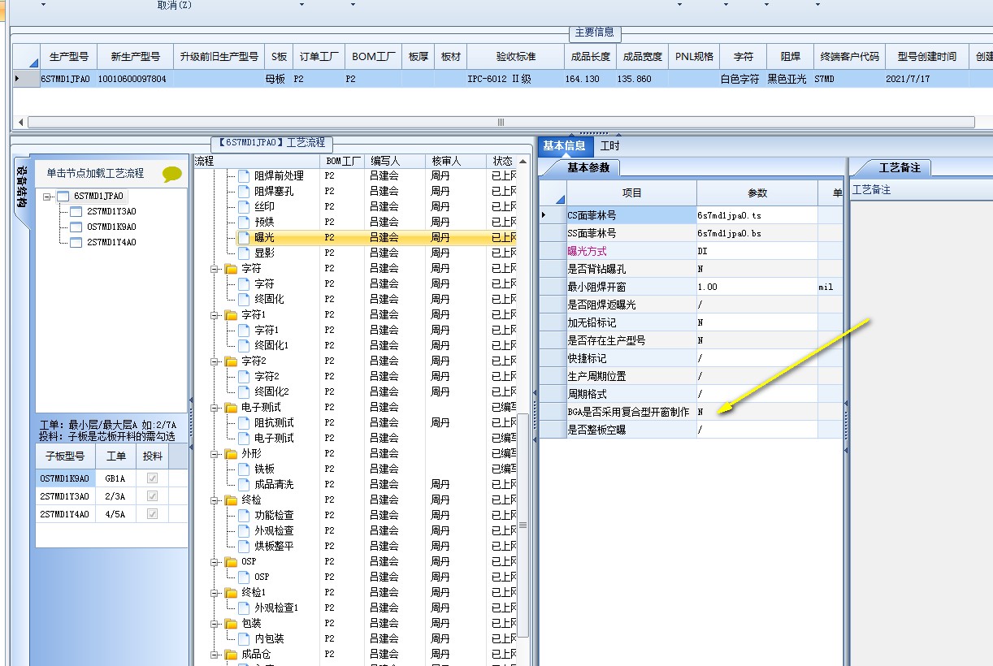Viewport: 993px width, 666px height.
Task: Click the main info horizontal scrollbar
Action: 501,122
